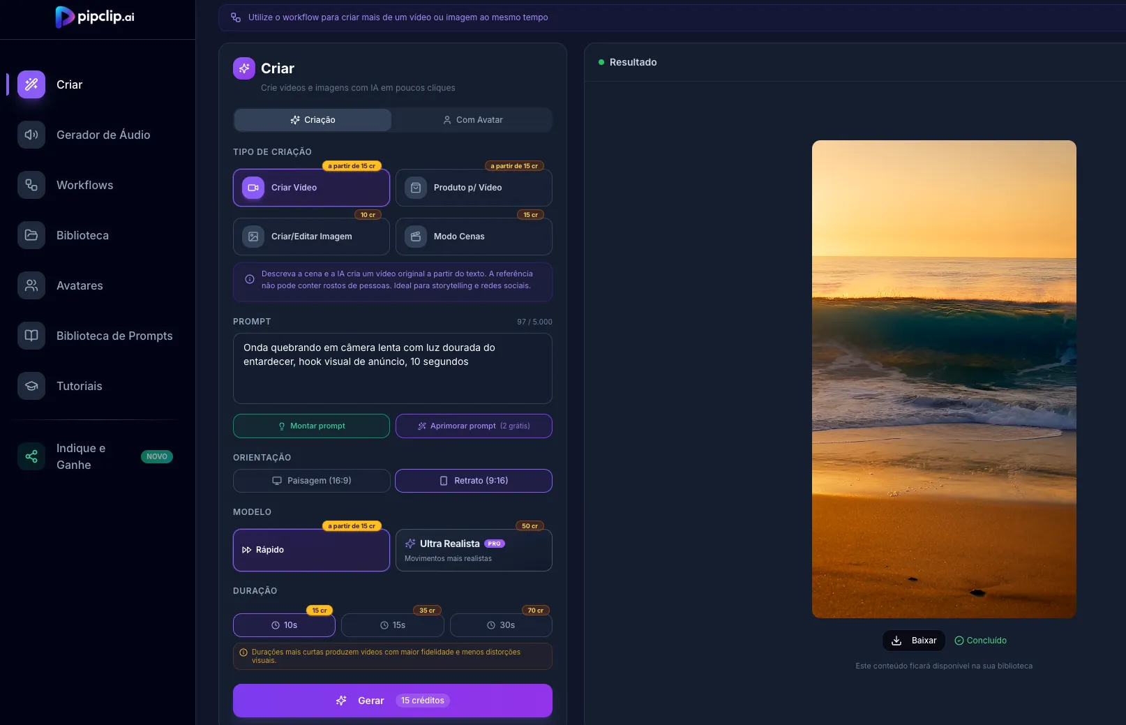Select the Rápido model

[x=311, y=550]
